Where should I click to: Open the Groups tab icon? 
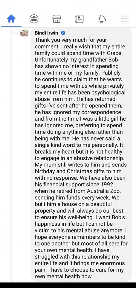click(x=34, y=19)
